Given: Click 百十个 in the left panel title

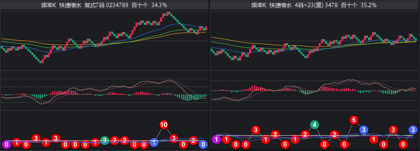Looking at the screenshot, I should tap(140, 5).
